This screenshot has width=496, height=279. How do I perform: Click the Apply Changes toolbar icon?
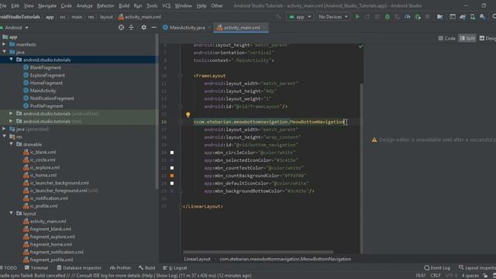pos(367,17)
